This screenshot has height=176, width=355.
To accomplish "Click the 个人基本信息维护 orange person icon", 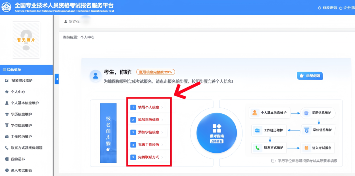I will (x=254, y=113).
